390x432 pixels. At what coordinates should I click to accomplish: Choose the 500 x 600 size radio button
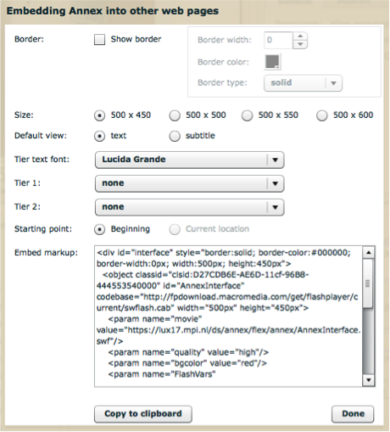322,115
